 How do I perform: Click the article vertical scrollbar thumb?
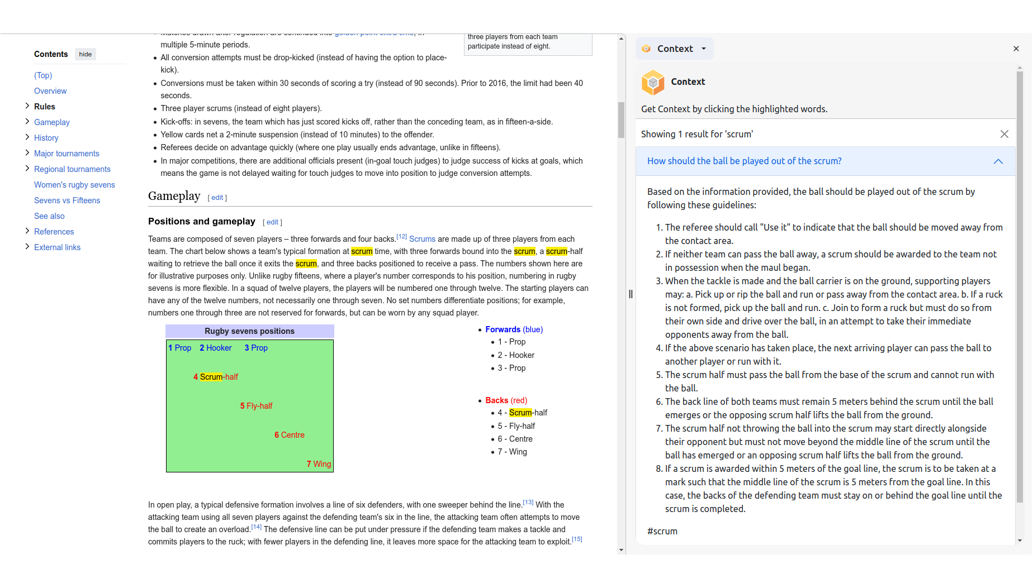click(x=621, y=119)
